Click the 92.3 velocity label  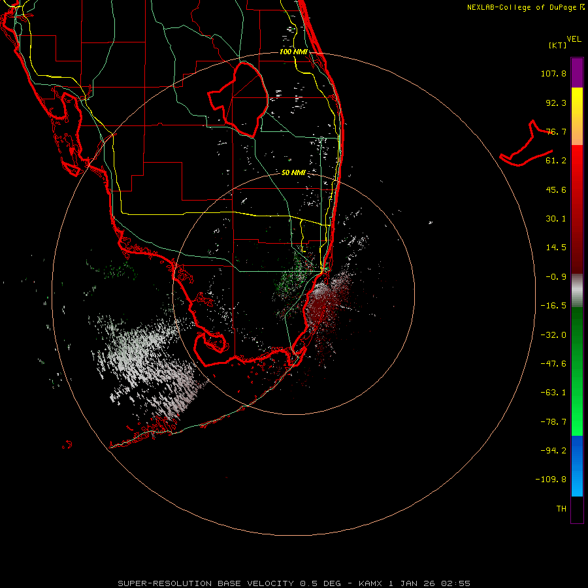[556, 103]
